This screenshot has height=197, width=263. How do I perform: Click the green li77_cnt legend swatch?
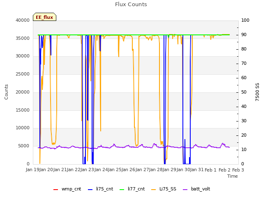pos(122,190)
